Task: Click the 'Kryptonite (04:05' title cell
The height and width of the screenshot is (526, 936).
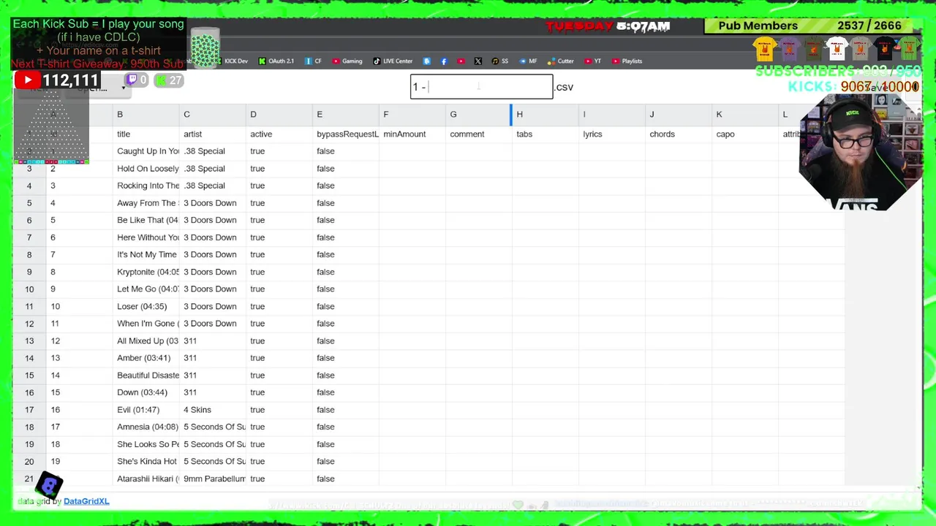Action: [x=146, y=272]
